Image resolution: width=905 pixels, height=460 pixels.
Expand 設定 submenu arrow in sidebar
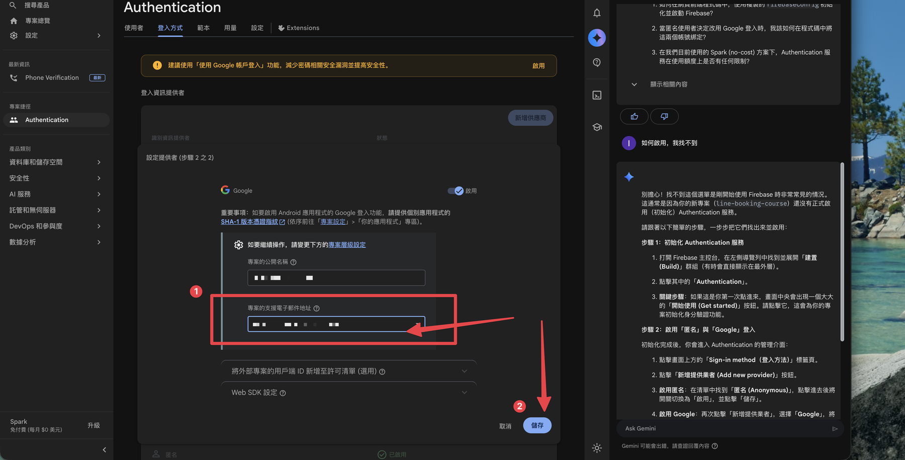pos(99,36)
